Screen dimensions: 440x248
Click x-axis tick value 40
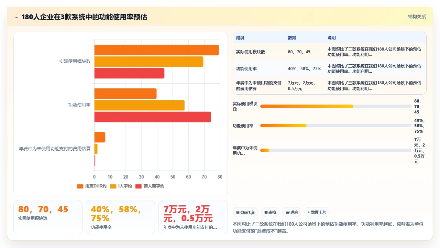157,177
